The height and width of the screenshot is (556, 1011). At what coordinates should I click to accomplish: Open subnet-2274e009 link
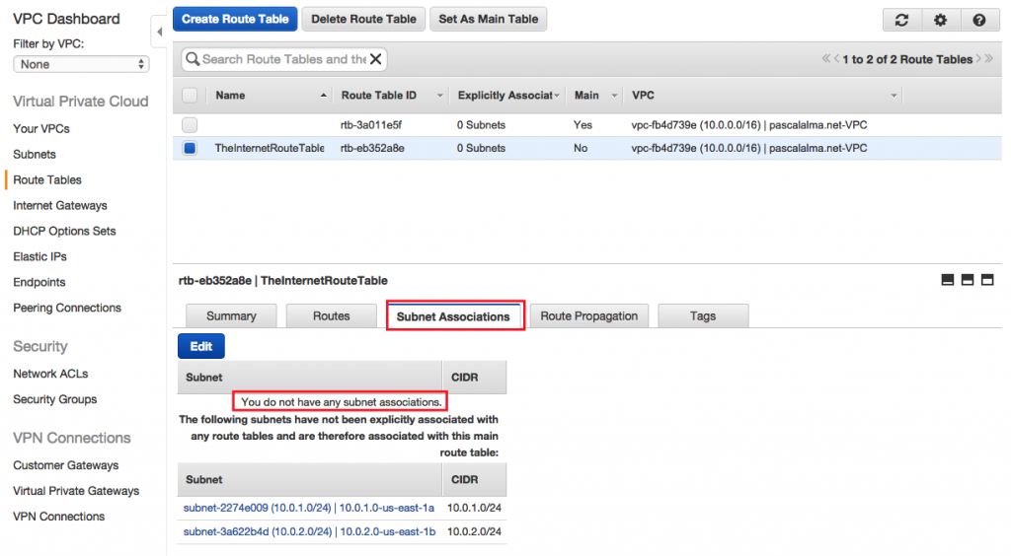[256, 507]
